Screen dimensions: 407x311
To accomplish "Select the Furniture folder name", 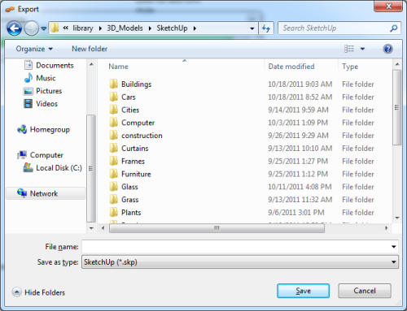I will pos(136,174).
